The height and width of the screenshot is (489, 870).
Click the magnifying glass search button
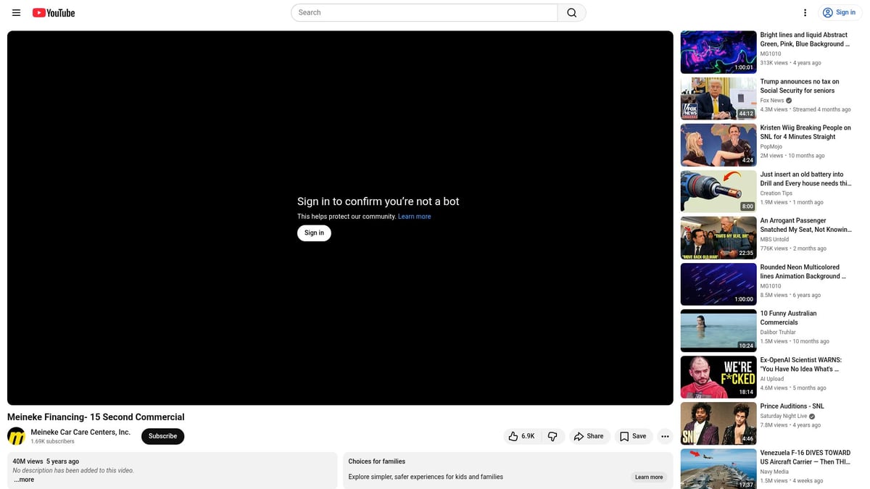pyautogui.click(x=571, y=12)
